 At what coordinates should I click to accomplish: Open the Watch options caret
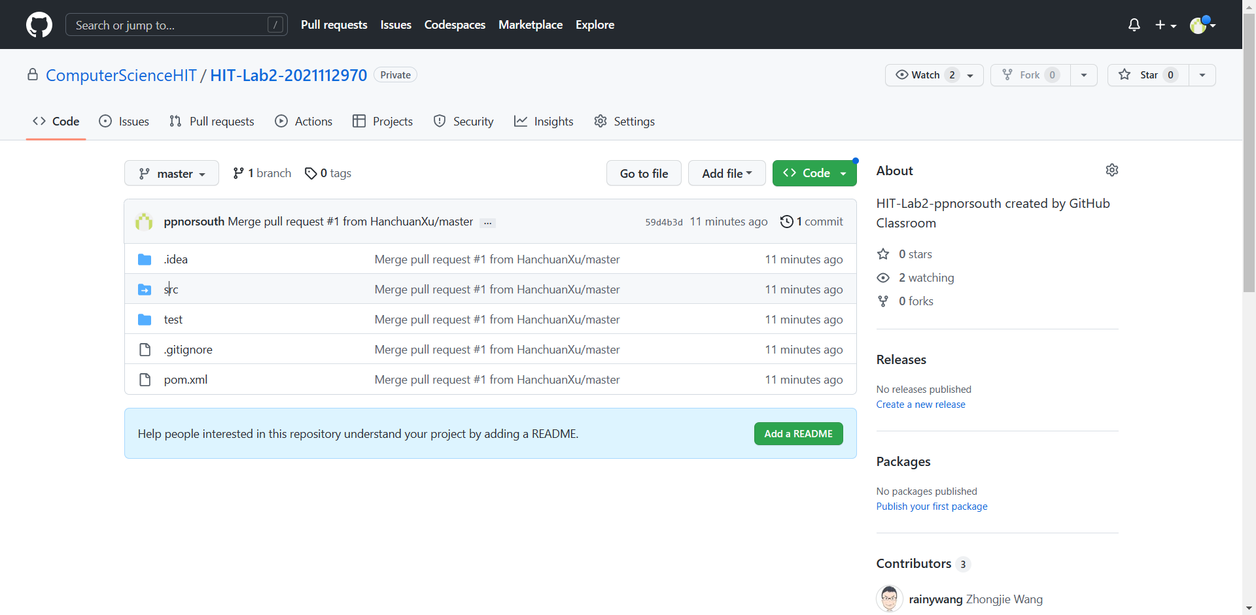[x=971, y=75]
